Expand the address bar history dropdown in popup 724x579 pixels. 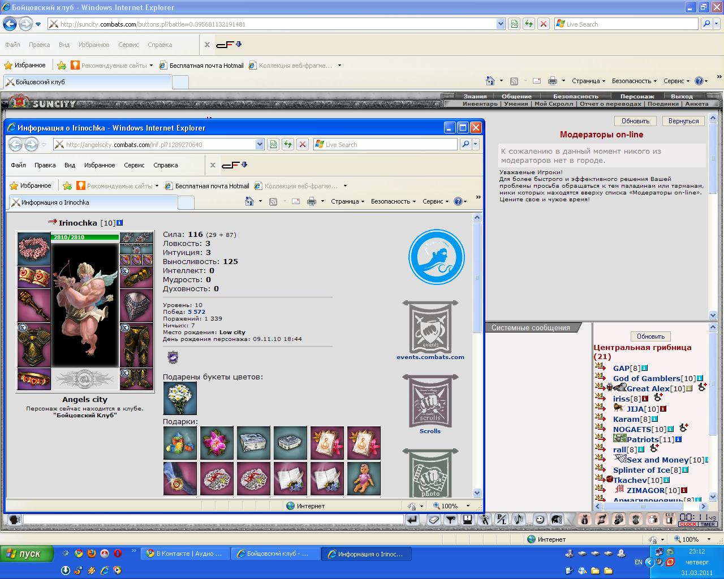coord(260,144)
